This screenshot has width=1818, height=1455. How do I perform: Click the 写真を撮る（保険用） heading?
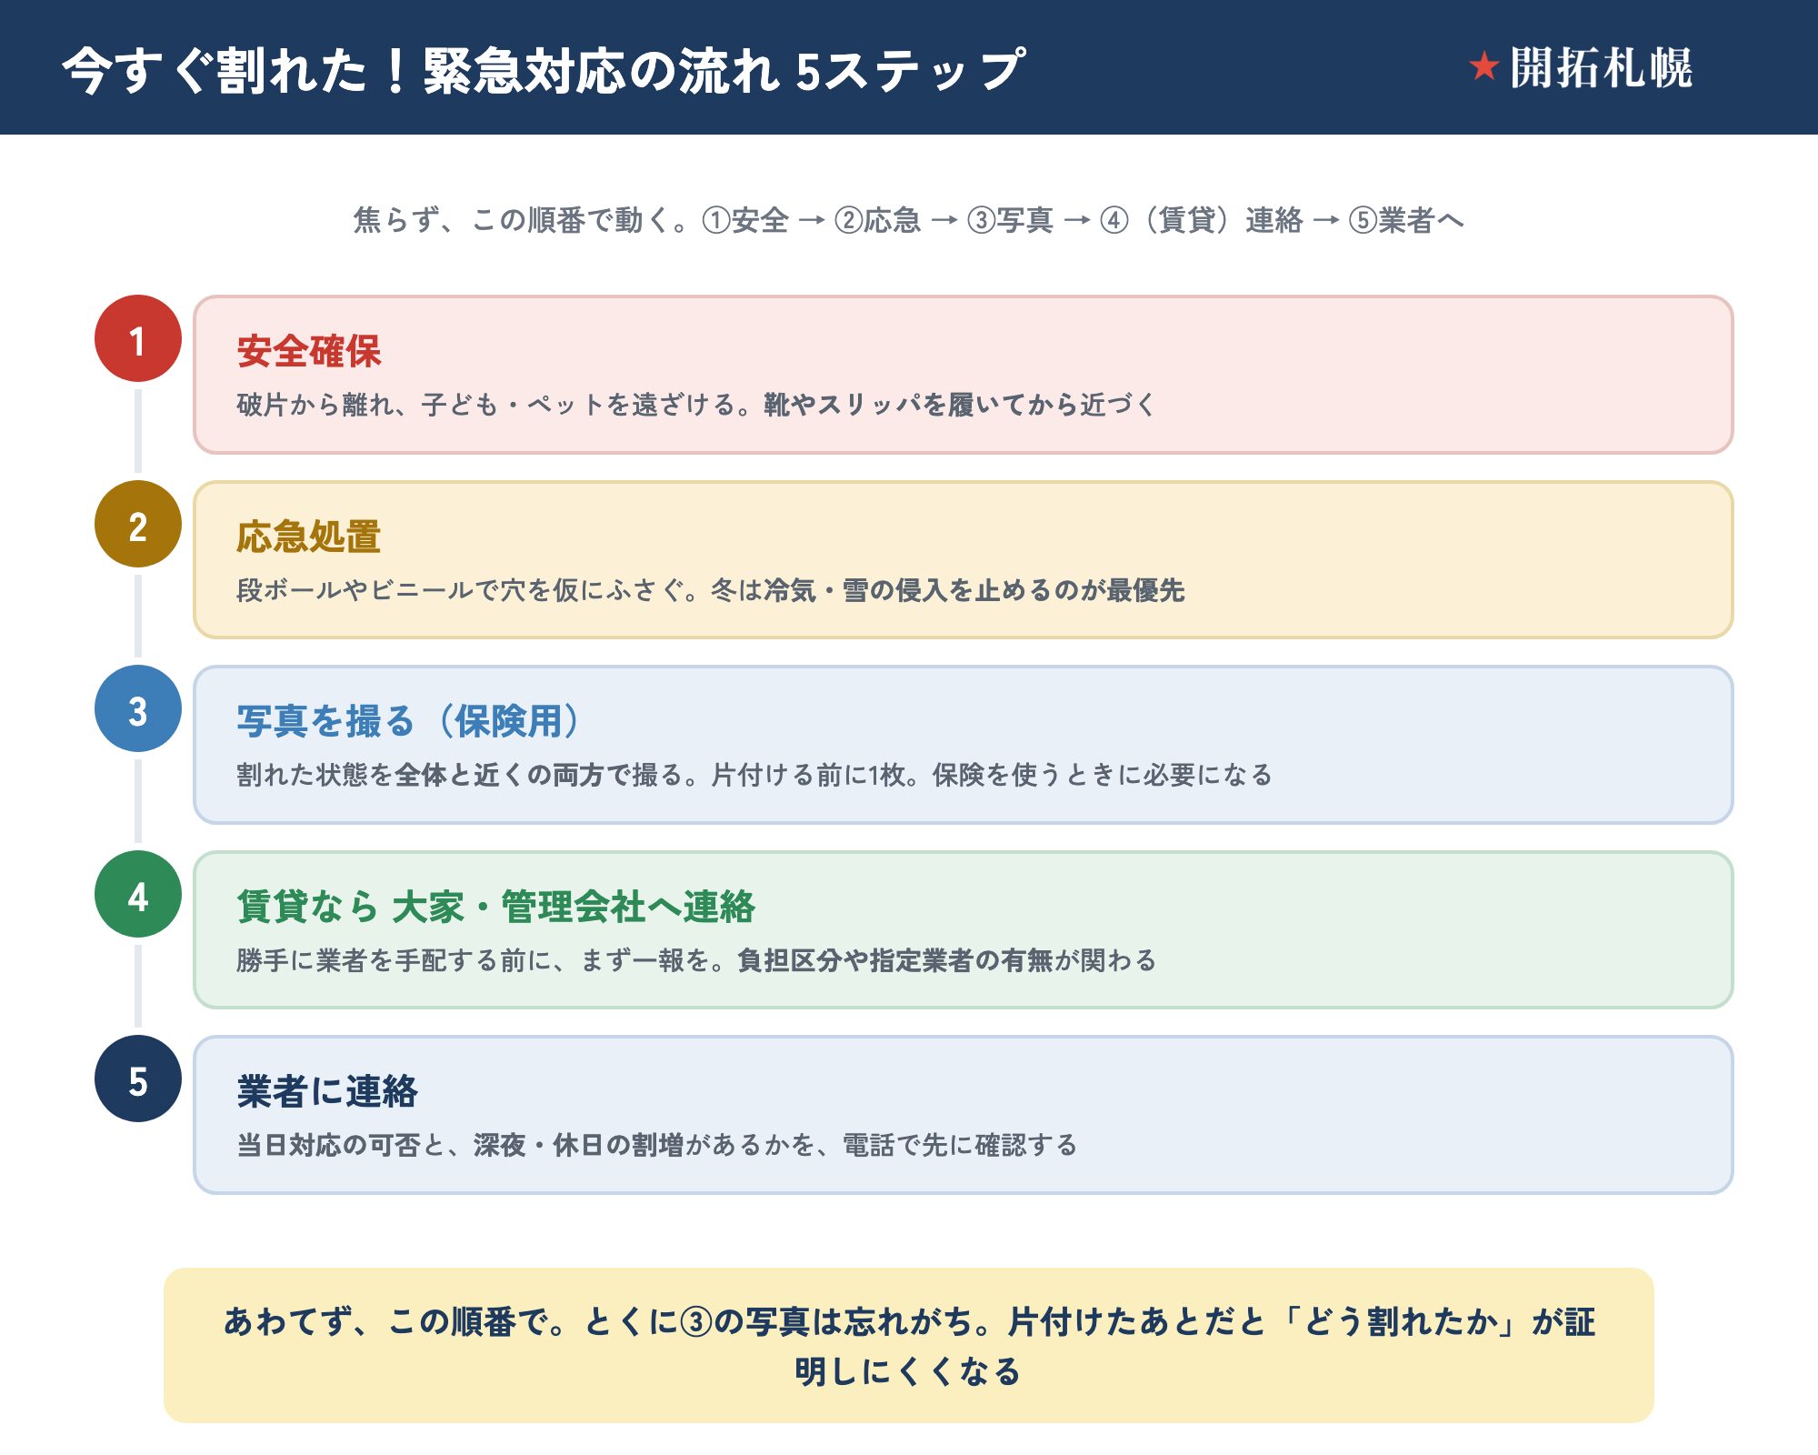click(x=408, y=721)
